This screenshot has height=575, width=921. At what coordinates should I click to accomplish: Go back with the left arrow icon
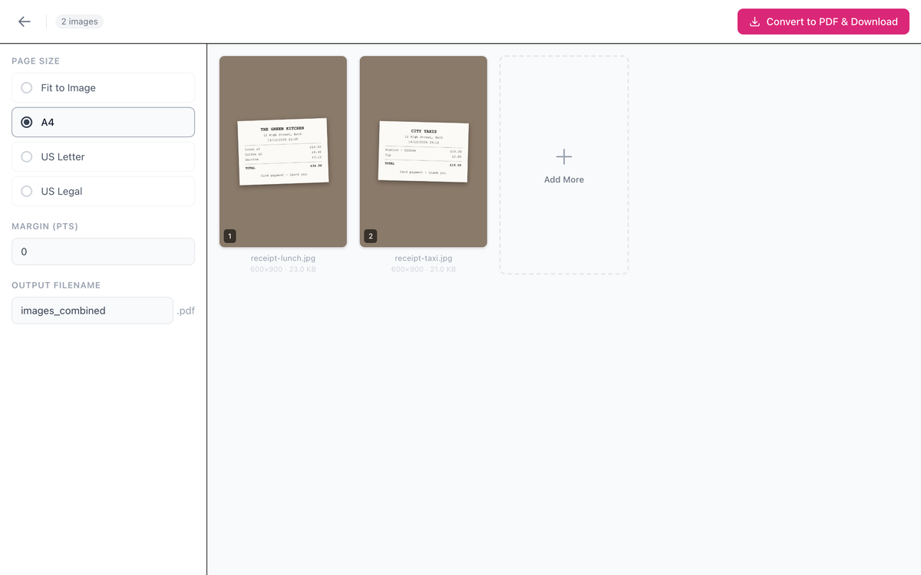[x=25, y=21]
